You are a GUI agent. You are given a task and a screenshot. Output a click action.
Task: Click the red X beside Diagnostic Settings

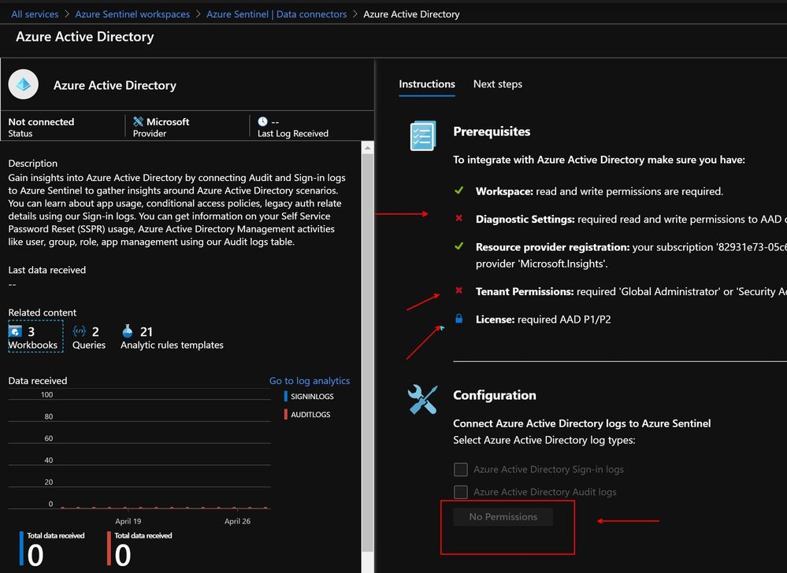pos(458,218)
